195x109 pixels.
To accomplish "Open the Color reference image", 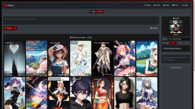I will coord(37,93).
